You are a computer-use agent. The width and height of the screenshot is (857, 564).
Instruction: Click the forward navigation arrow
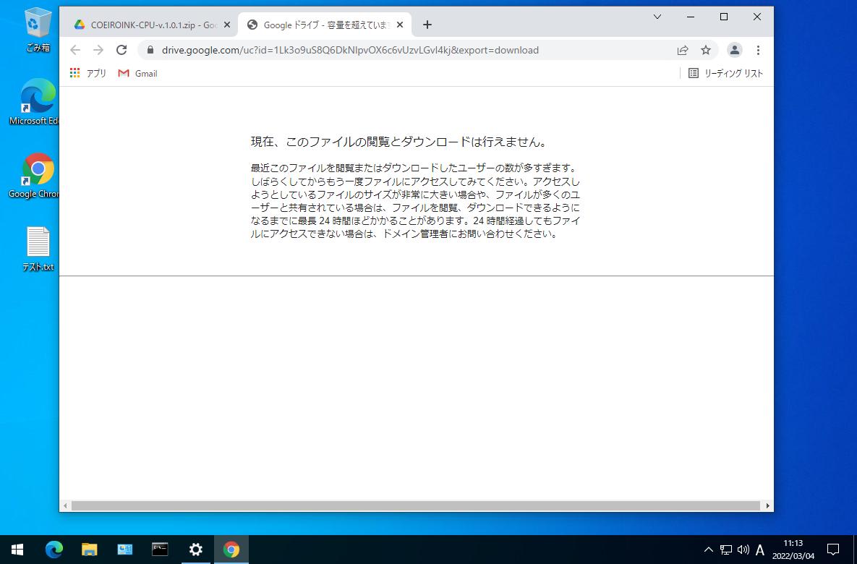(x=98, y=51)
